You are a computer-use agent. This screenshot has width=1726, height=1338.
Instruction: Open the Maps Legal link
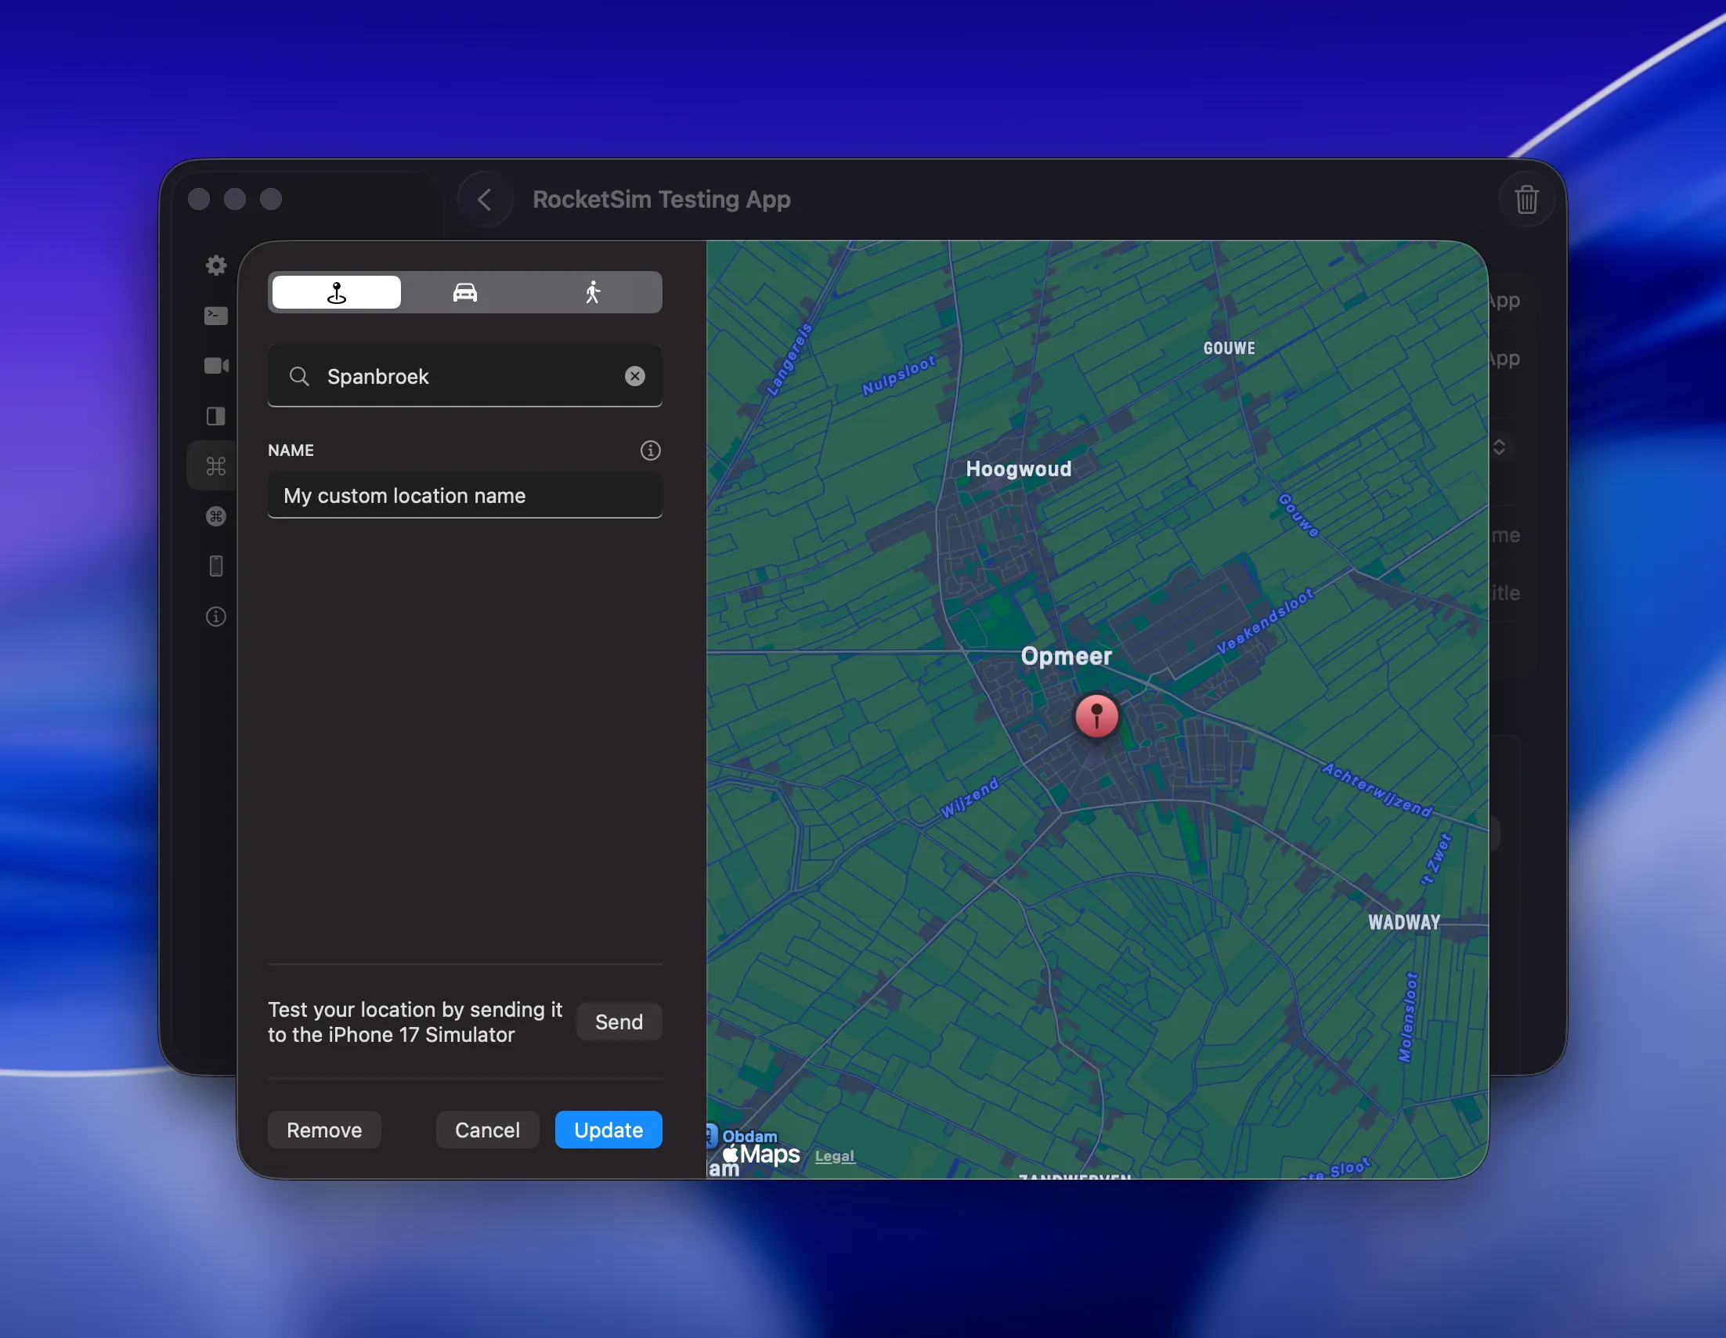point(835,1156)
